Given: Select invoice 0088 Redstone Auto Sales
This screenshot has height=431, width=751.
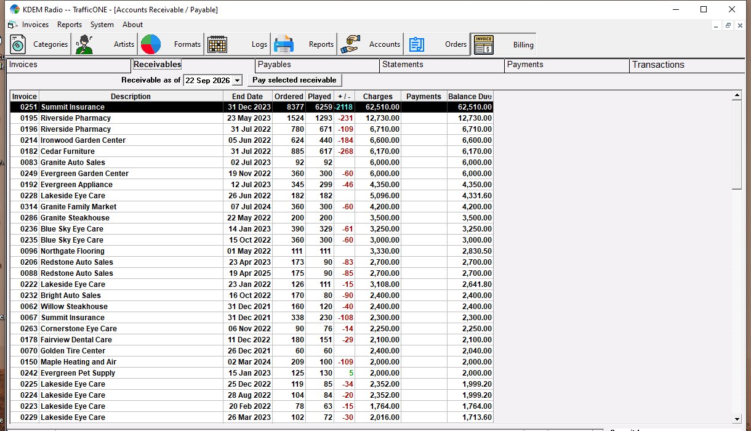Looking at the screenshot, I should click(x=251, y=273).
